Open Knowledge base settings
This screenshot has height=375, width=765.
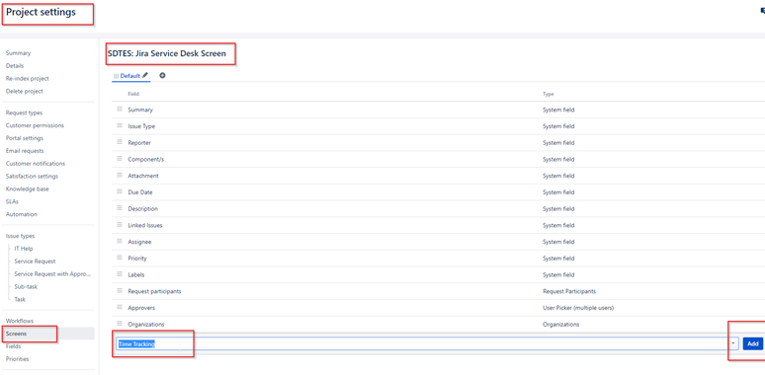pyautogui.click(x=28, y=188)
